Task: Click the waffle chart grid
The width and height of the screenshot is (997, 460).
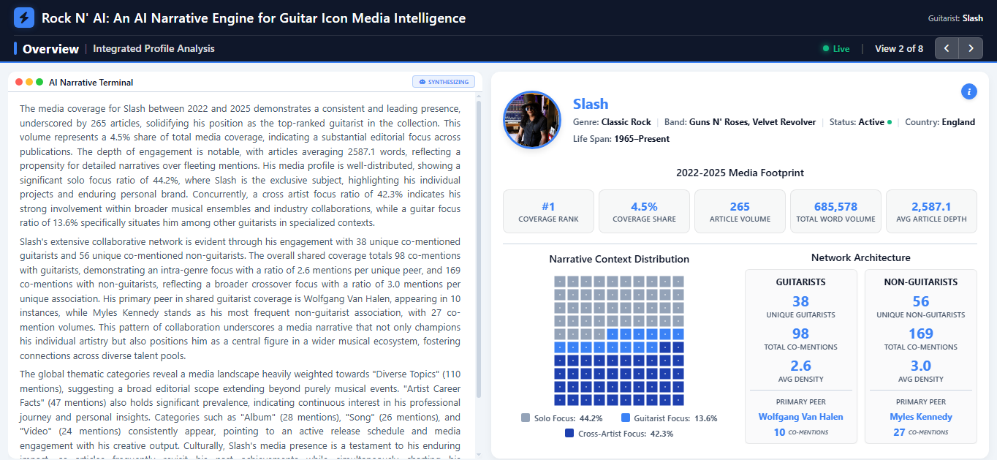Action: (x=619, y=340)
